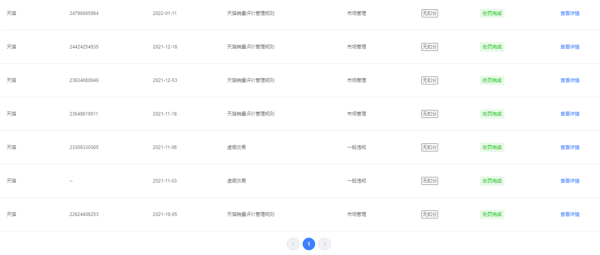Click the 无扣分 badge on the 2021-12-18 row

pyautogui.click(x=430, y=47)
